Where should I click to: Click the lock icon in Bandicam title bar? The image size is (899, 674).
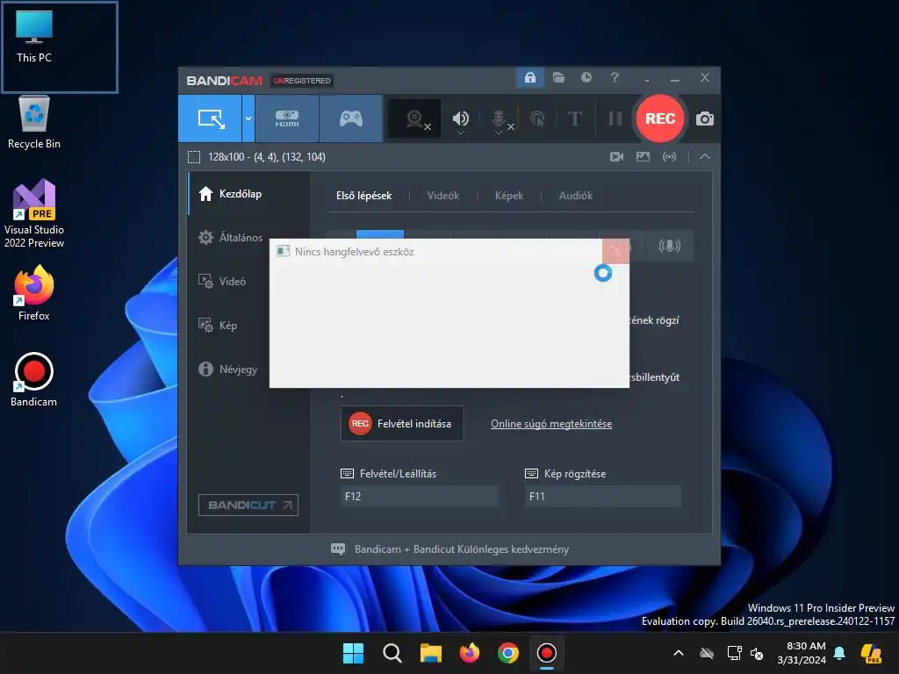(530, 77)
